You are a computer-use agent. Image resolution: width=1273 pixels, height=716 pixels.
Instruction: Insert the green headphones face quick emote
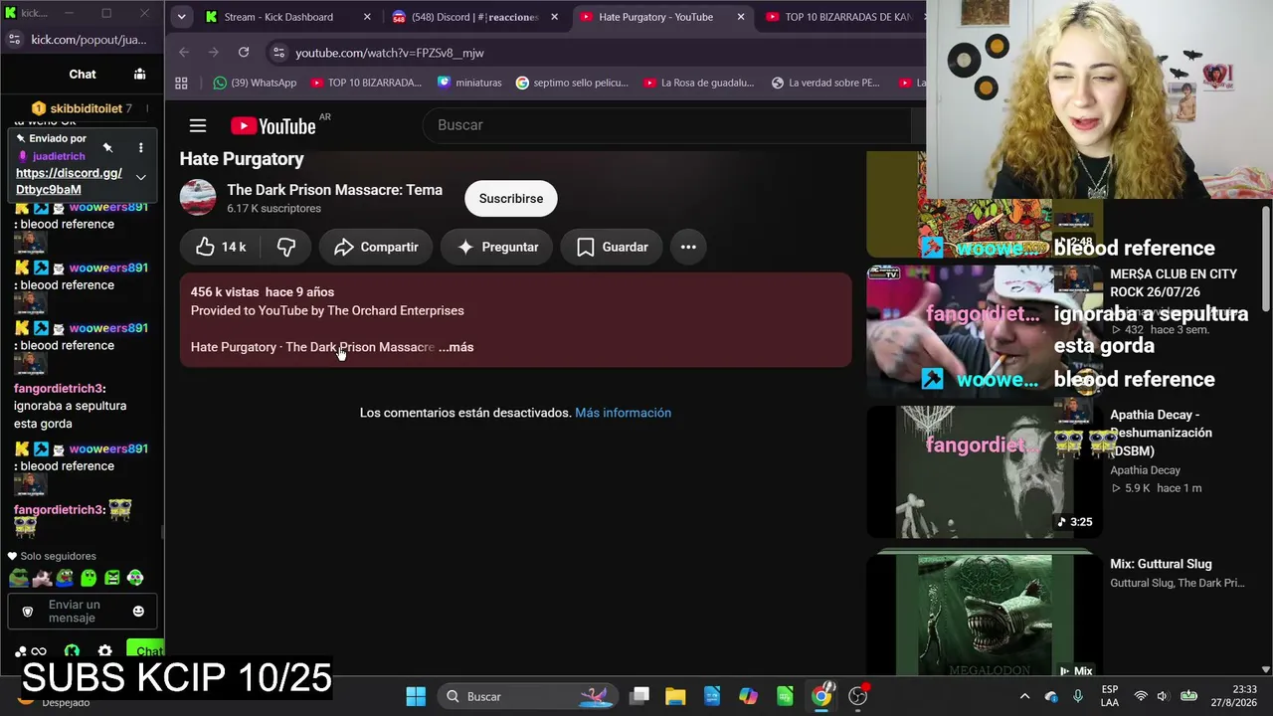point(135,578)
